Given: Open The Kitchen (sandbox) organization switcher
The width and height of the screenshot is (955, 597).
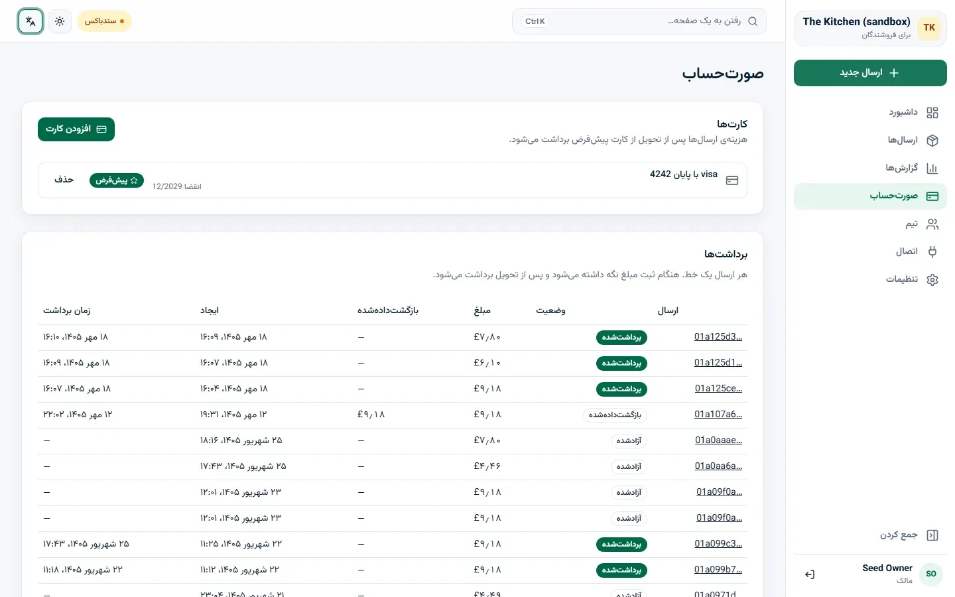Looking at the screenshot, I should click(870, 28).
